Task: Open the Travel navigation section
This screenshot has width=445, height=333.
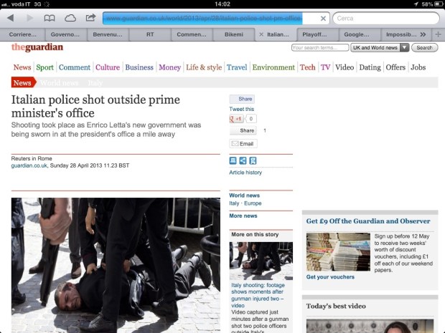Action: pyautogui.click(x=237, y=67)
